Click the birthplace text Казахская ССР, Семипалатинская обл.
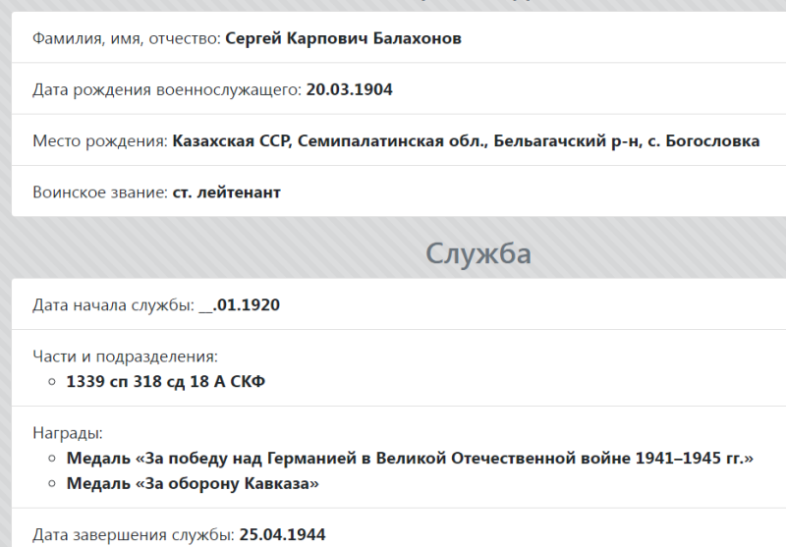786x547 pixels. (330, 141)
